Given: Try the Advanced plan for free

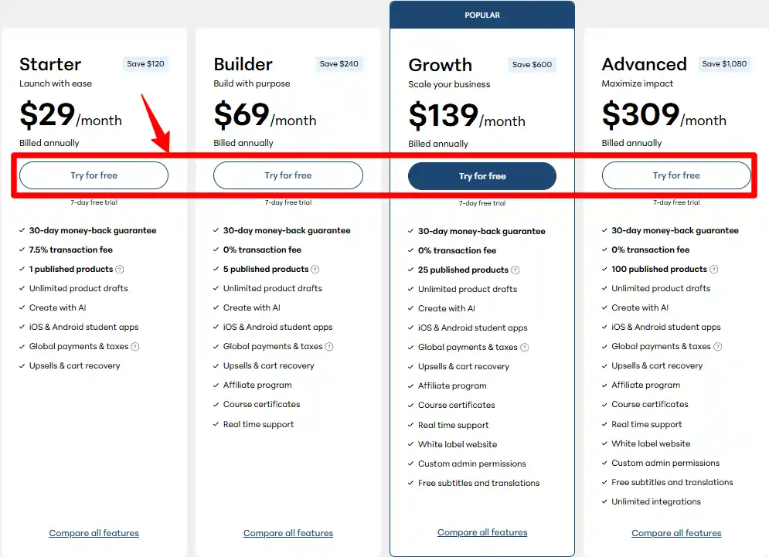Looking at the screenshot, I should (676, 175).
